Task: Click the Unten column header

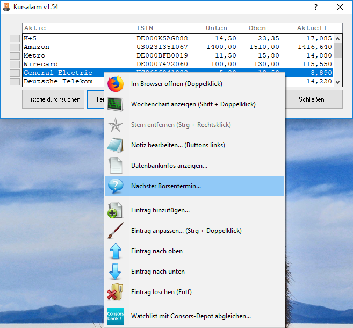Action: click(x=217, y=28)
